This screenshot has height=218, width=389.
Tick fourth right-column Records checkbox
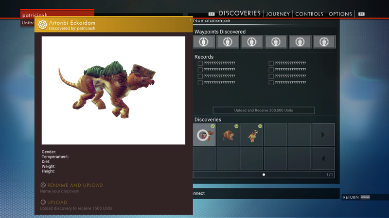pyautogui.click(x=271, y=82)
